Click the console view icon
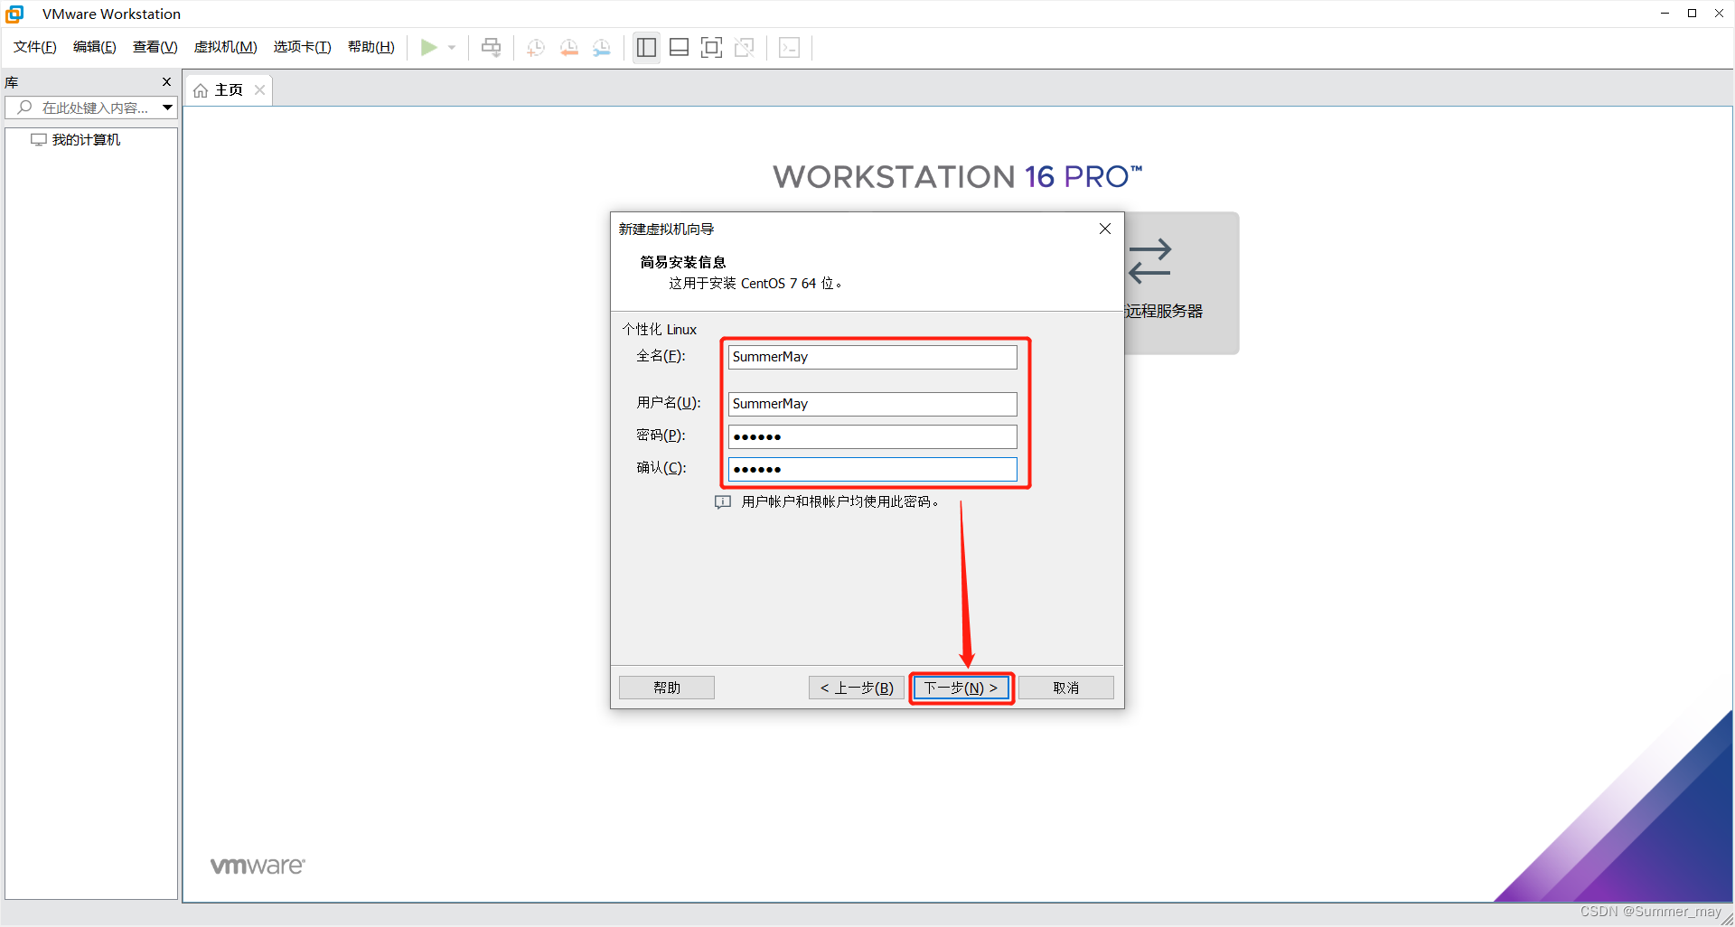The width and height of the screenshot is (1735, 927). pyautogui.click(x=789, y=47)
